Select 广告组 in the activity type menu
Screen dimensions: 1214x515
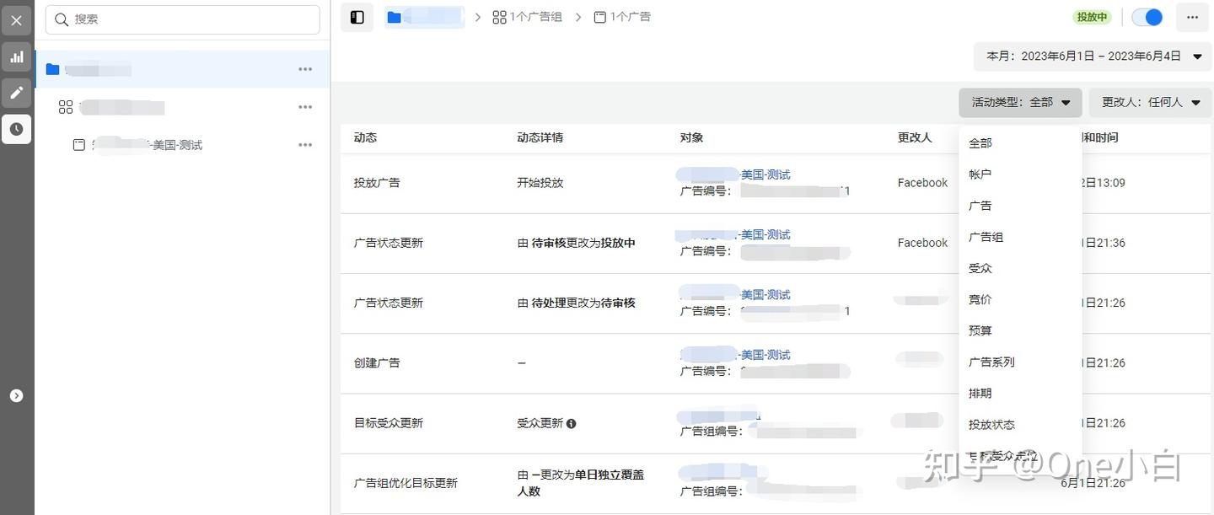click(986, 237)
